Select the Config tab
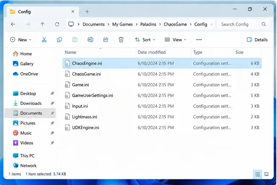 [43, 12]
